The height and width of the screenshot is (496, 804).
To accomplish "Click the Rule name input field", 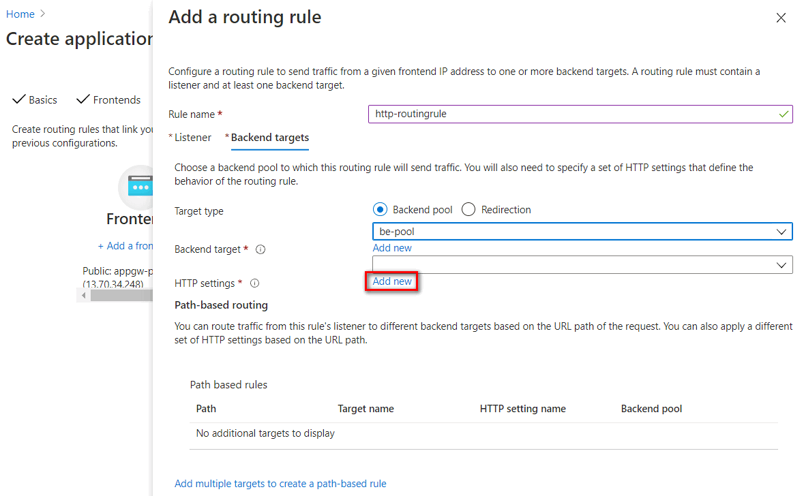I will pos(573,114).
